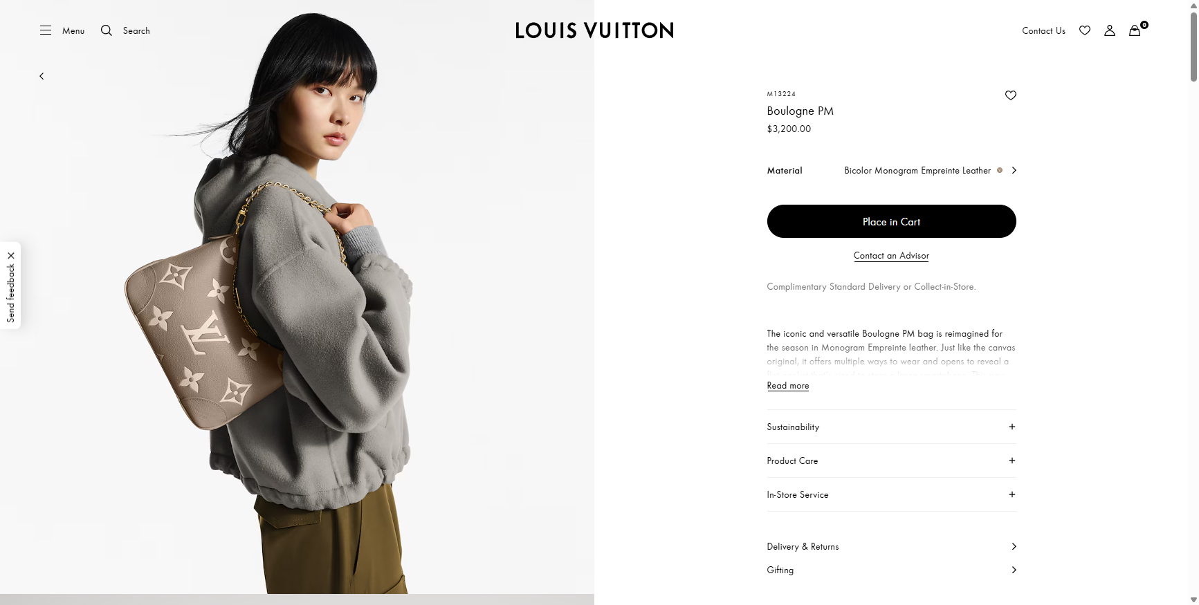
Task: Open the Gifting information
Action: pyautogui.click(x=891, y=570)
